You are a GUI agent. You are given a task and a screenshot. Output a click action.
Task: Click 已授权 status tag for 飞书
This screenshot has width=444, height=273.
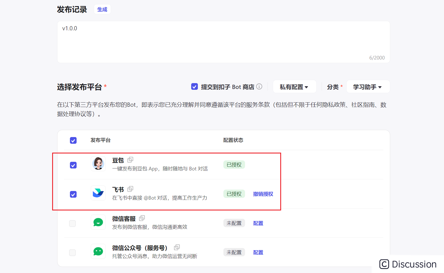click(234, 194)
